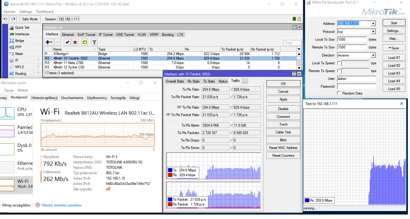Click the blue checkmark enable icon

[x=67, y=42]
